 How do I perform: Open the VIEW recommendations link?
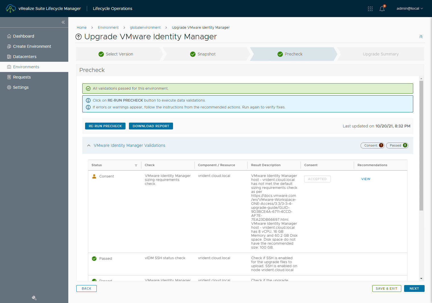366,179
